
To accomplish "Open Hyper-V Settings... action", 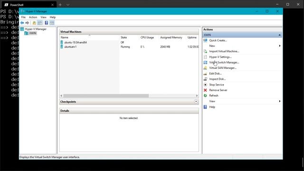I will click(220, 57).
